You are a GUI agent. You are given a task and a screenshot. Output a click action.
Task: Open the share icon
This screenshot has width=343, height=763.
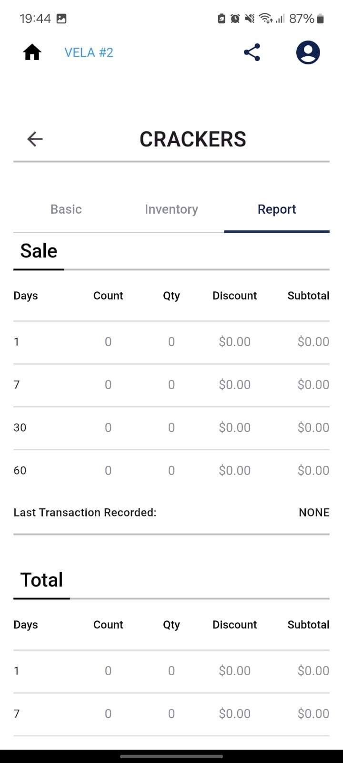(252, 52)
